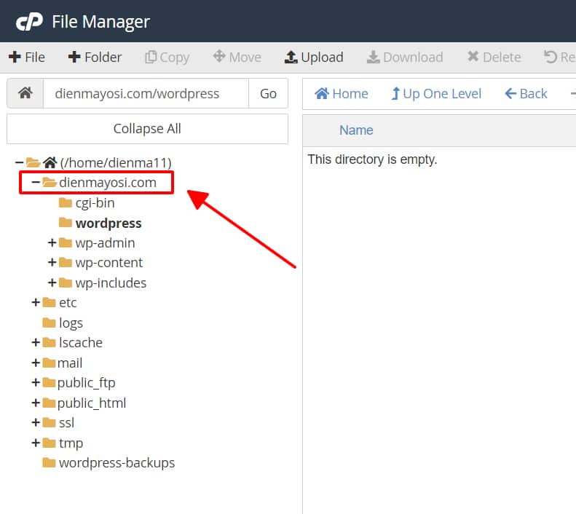Select the (/home/dienma11) root item
The image size is (576, 514).
tap(116, 162)
